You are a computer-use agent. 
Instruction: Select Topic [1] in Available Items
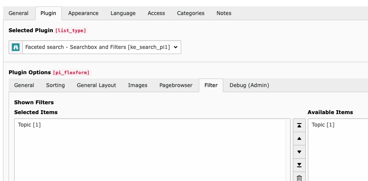323,125
